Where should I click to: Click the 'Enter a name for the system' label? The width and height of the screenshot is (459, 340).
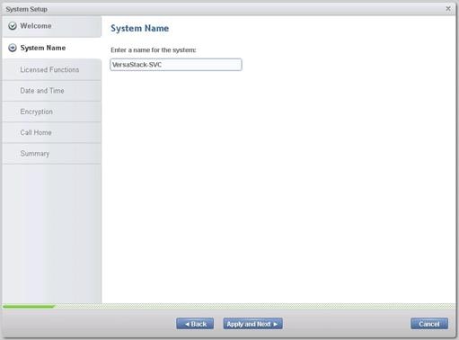click(x=154, y=50)
